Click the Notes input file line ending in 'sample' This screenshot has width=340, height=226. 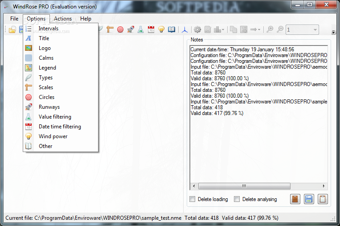(259, 102)
